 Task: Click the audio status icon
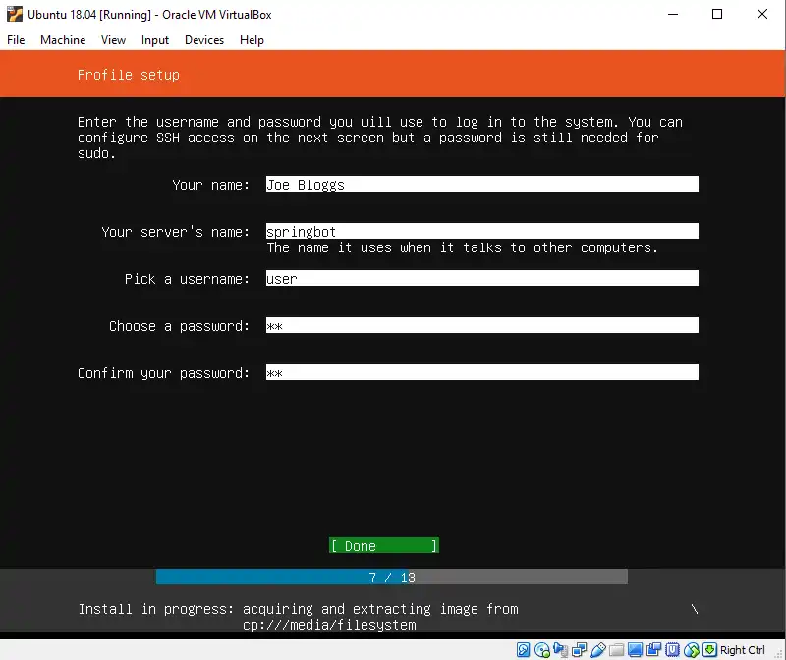561,650
